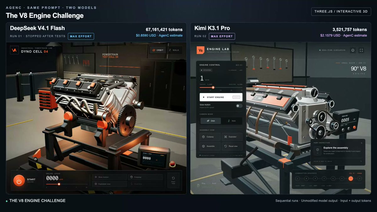Screen dimensions: 377x212
Task: Click the "Explore the assembly" heading
Action: pos(336,148)
